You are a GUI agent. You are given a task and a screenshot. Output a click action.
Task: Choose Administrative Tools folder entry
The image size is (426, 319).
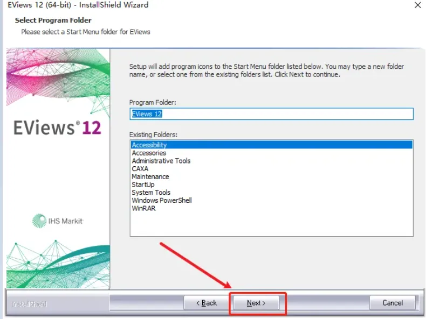pos(271,161)
